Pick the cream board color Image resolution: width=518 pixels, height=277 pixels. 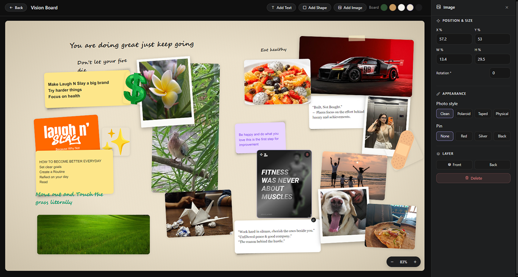tap(410, 8)
